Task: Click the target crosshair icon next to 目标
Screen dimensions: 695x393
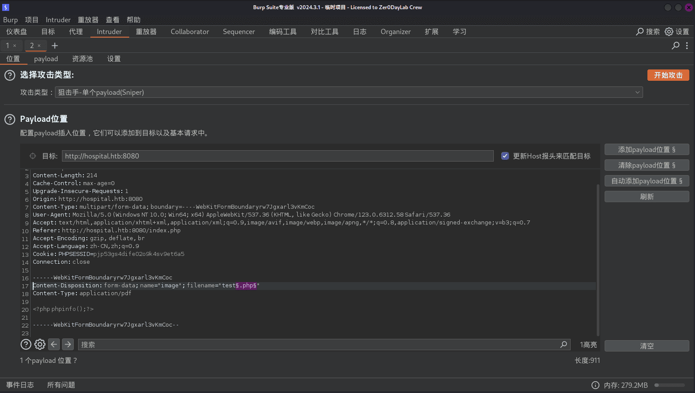Action: point(33,156)
